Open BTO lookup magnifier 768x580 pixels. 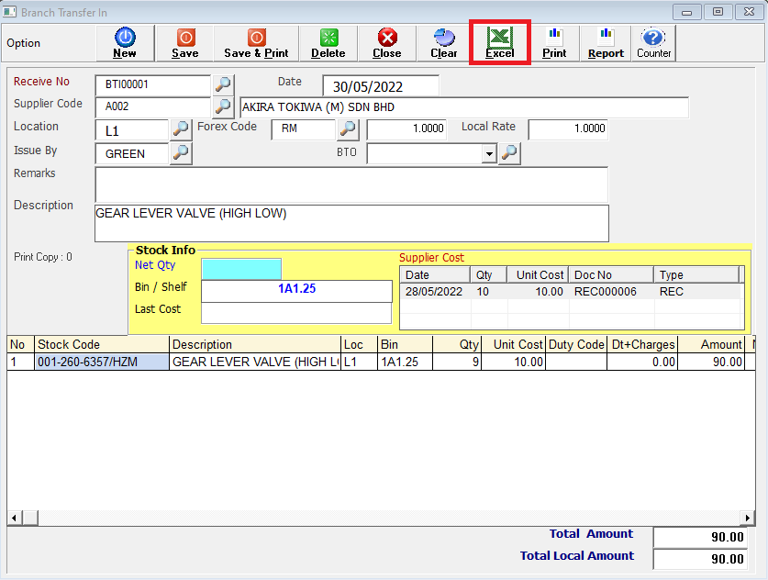(509, 153)
